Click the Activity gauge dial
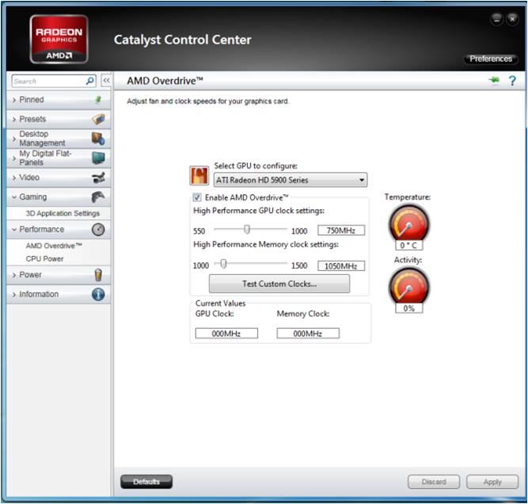This screenshot has width=528, height=504. pyautogui.click(x=408, y=286)
